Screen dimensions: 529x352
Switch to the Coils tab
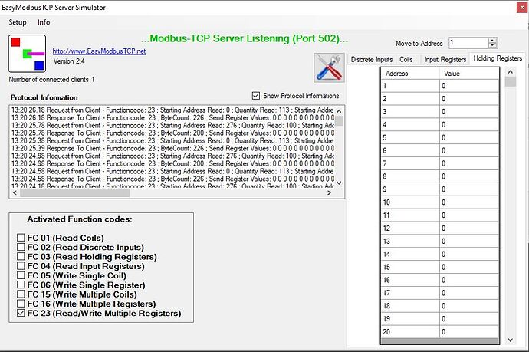tap(406, 59)
